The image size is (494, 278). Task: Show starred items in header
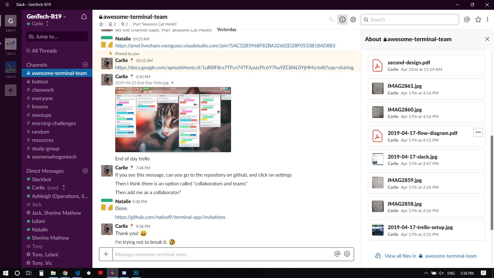click(478, 20)
